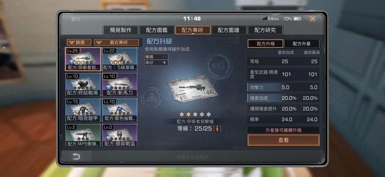This screenshot has height=177, width=385.
Task: Close the 配方 panel with the orange X
Action: (x=313, y=19)
